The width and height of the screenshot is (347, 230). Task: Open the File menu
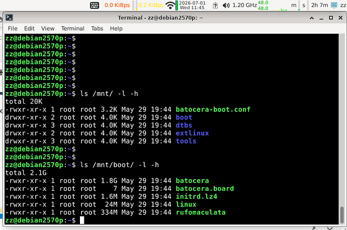click(13, 29)
